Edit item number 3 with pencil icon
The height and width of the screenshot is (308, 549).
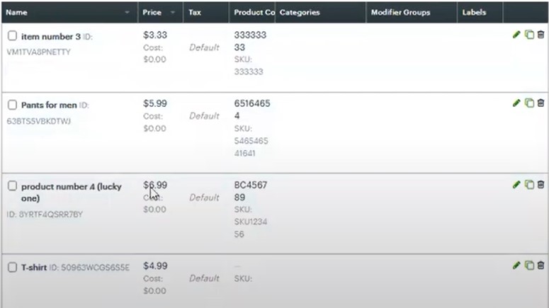[516, 35]
